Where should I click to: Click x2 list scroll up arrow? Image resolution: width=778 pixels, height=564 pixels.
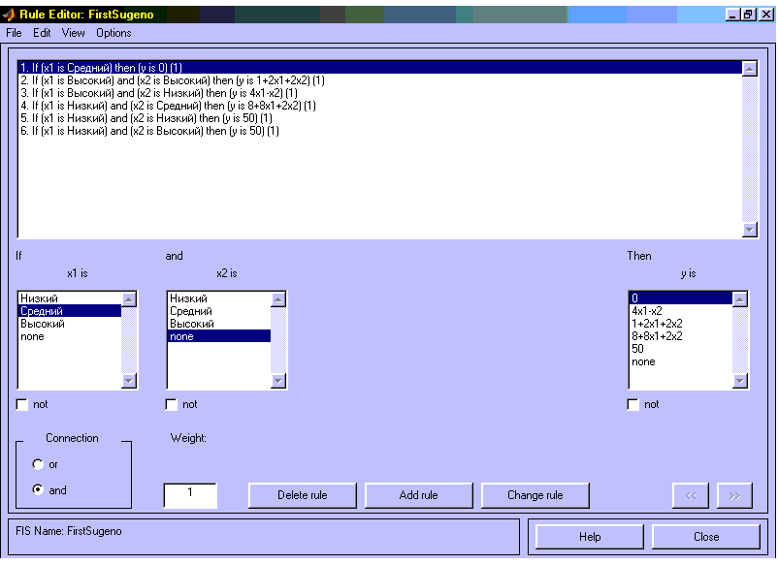pyautogui.click(x=278, y=299)
